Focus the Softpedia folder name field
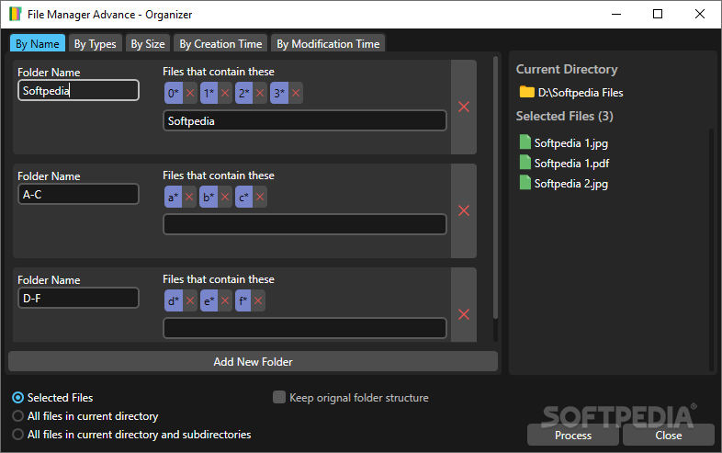Image resolution: width=722 pixels, height=453 pixels. pyautogui.click(x=78, y=90)
